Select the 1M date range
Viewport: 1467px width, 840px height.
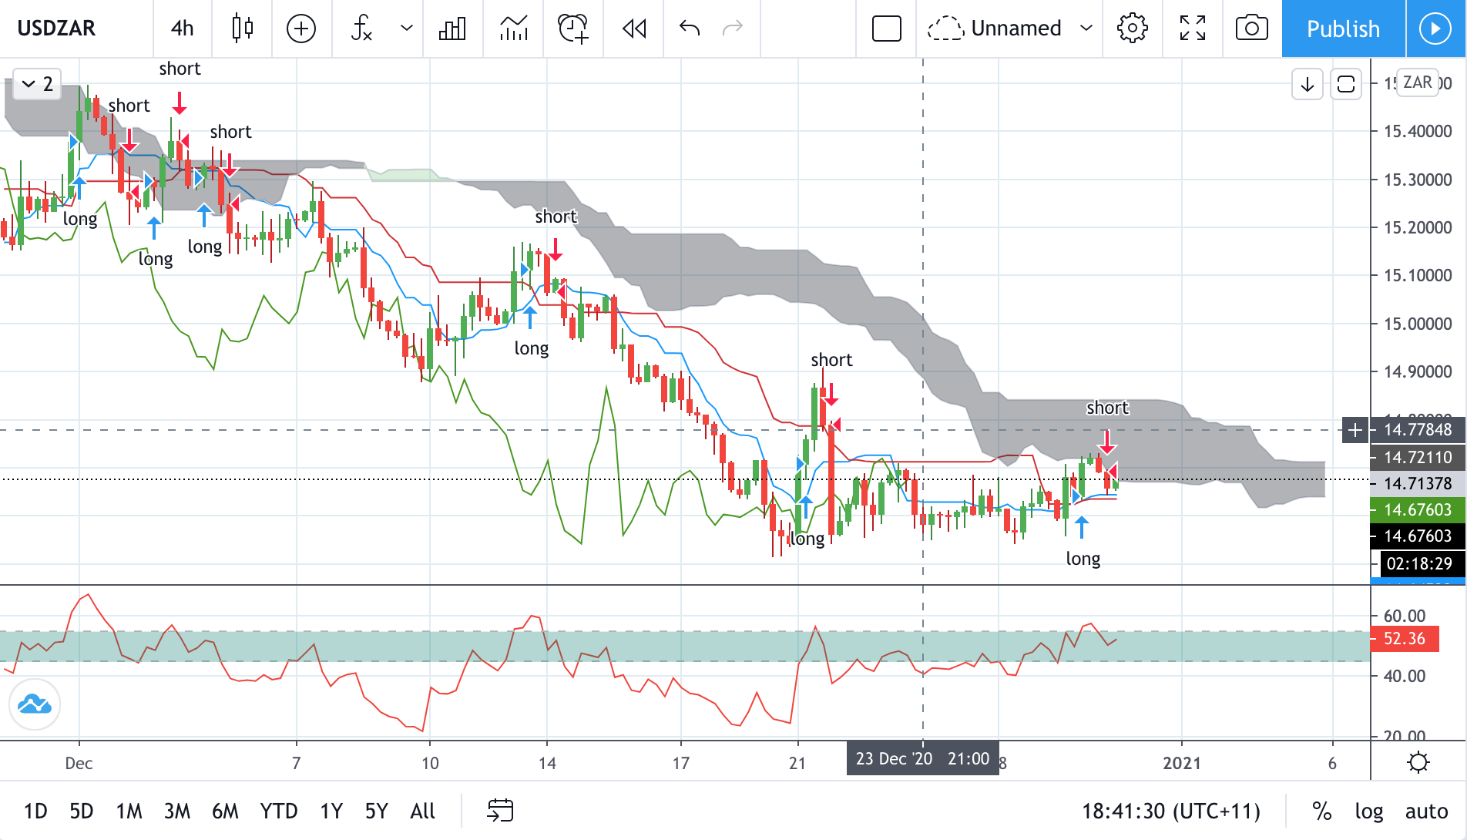click(129, 811)
